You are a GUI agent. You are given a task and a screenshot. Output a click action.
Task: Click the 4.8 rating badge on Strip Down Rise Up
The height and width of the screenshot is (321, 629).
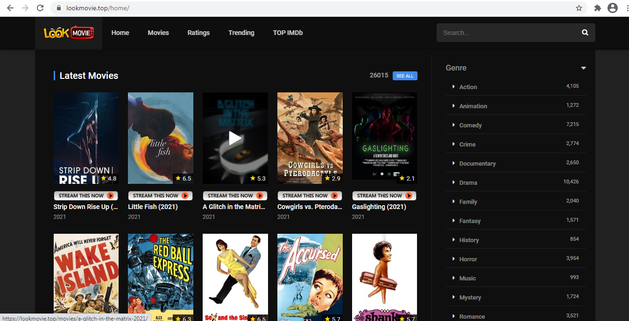tap(108, 178)
